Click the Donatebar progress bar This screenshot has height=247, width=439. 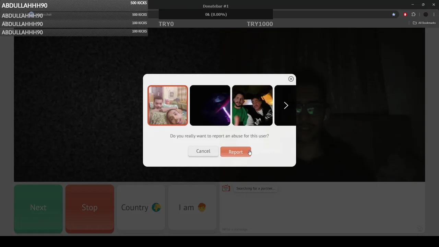216,14
